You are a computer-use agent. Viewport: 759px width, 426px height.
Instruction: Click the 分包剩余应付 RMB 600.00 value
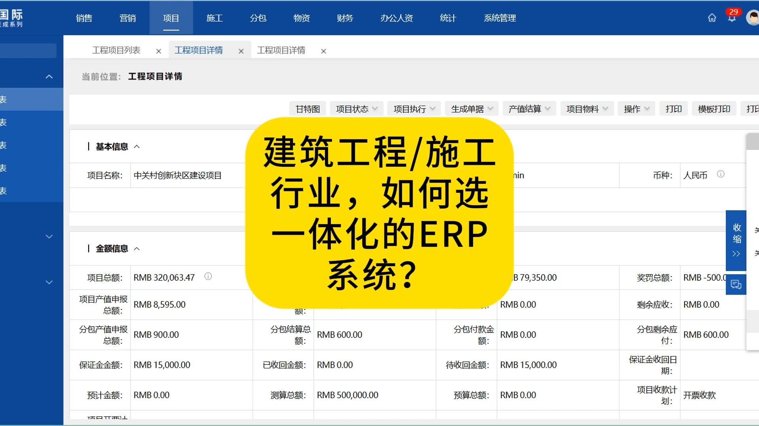[x=706, y=335]
